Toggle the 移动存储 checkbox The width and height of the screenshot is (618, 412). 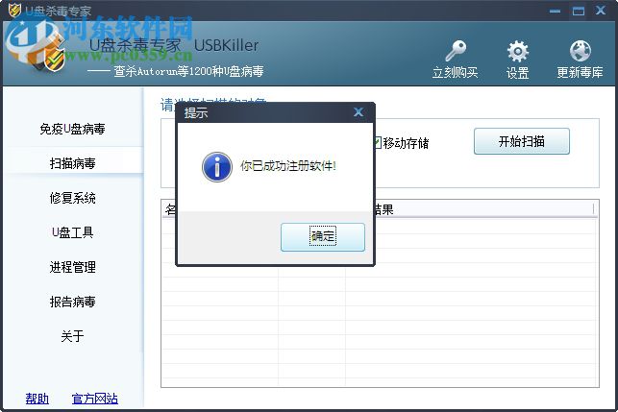377,142
